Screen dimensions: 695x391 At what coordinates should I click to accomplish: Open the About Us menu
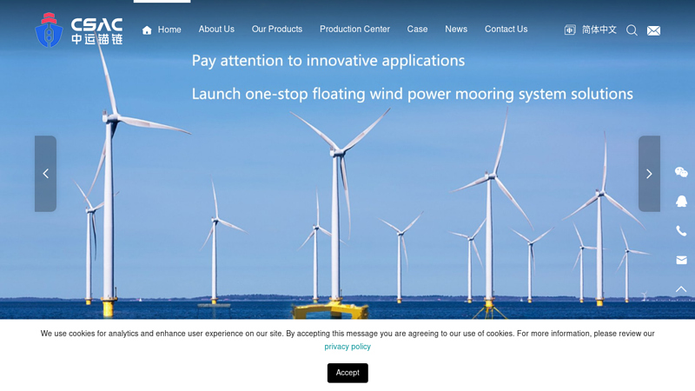pyautogui.click(x=216, y=30)
